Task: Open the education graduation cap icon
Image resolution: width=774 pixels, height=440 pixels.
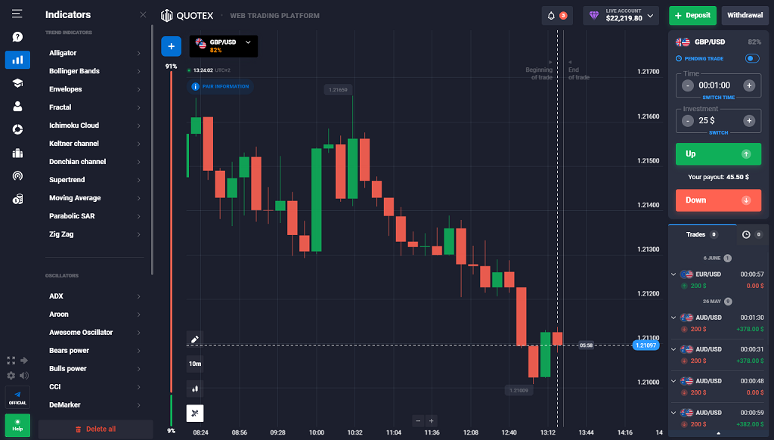Action: pos(17,83)
